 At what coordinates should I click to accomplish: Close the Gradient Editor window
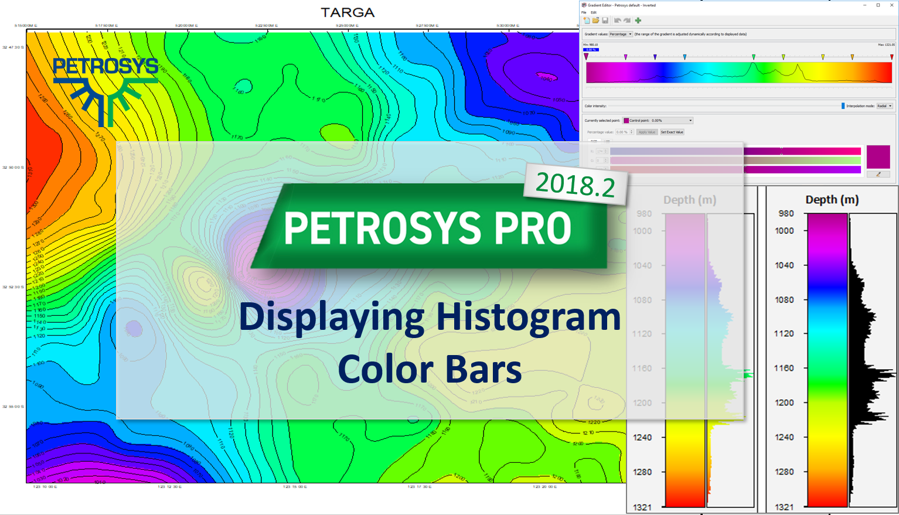pos(891,5)
